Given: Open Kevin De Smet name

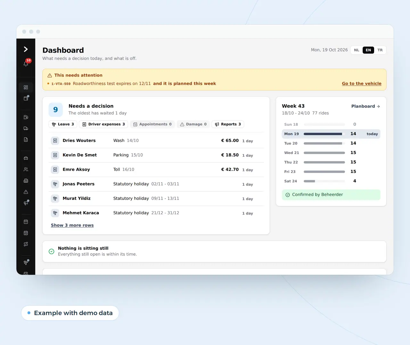Looking at the screenshot, I should click(80, 155).
